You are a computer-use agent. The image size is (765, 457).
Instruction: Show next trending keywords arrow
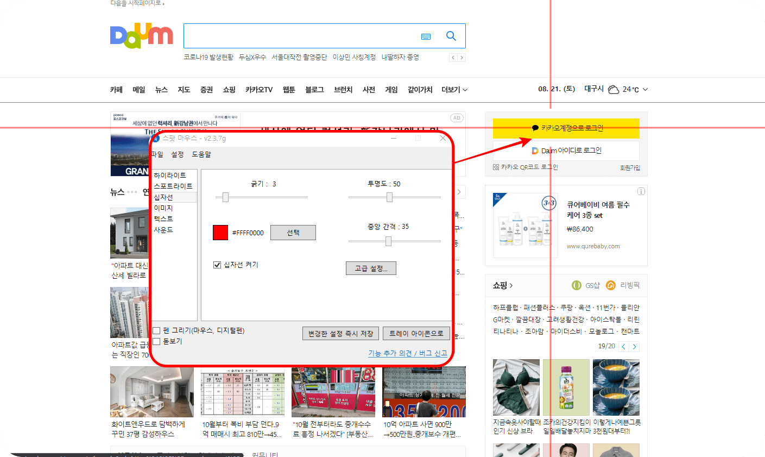coord(461,58)
